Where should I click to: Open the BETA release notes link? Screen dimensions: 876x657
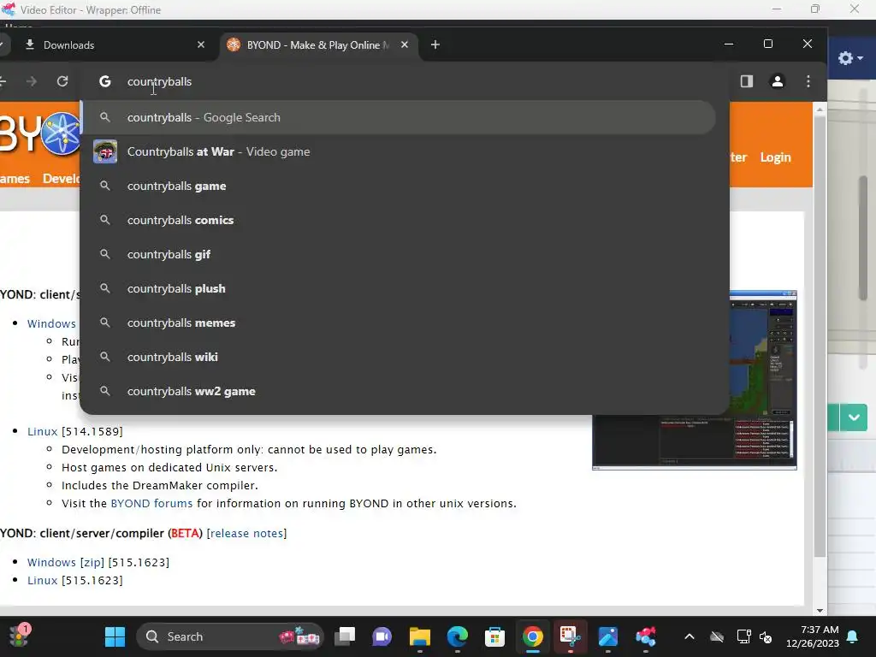pos(246,533)
